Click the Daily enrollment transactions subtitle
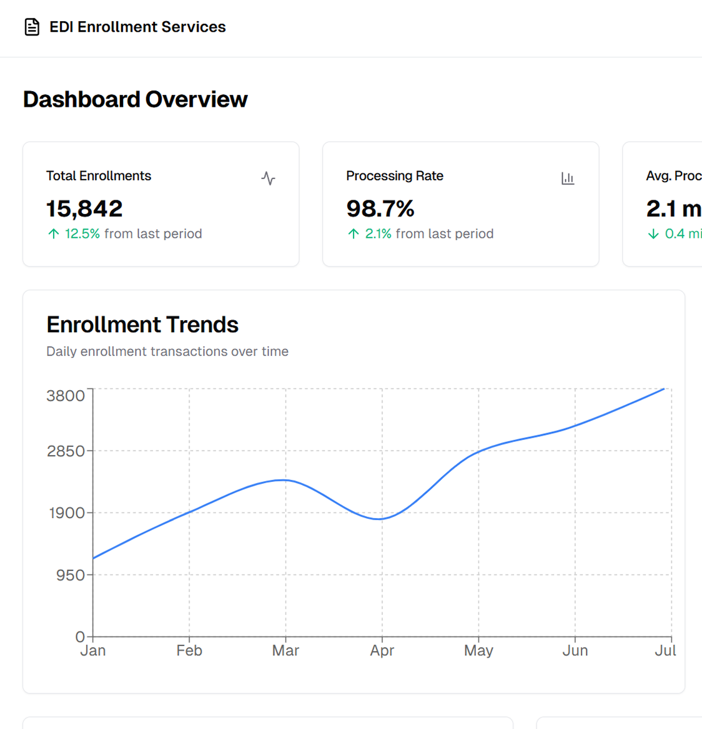 (167, 351)
